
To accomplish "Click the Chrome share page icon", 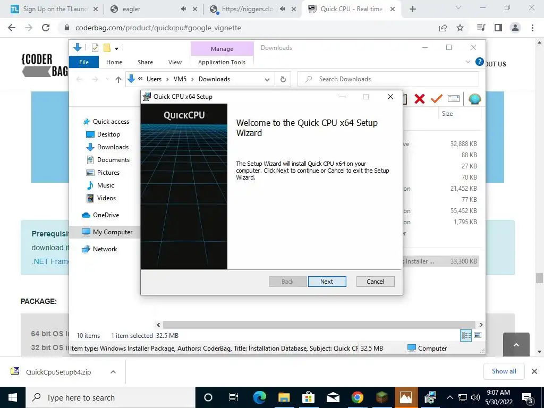I will point(443,28).
